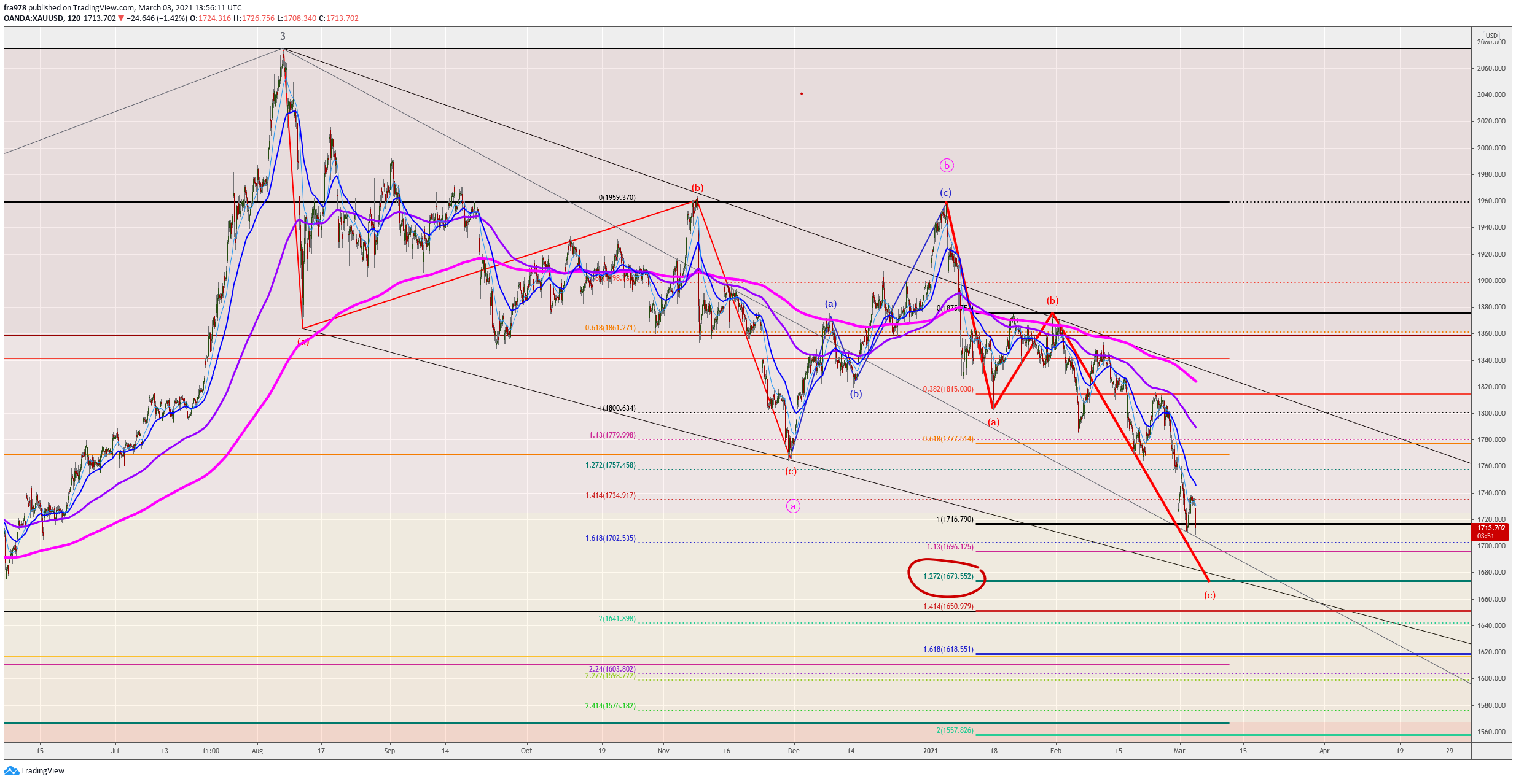Click the Oct label on time axis

point(526,751)
